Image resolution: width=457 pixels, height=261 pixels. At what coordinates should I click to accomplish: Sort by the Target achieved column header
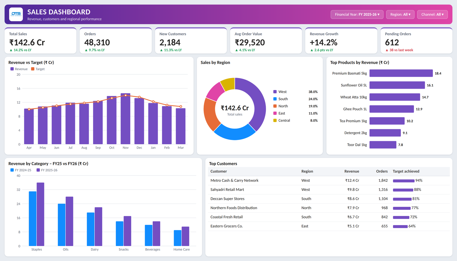coord(406,172)
